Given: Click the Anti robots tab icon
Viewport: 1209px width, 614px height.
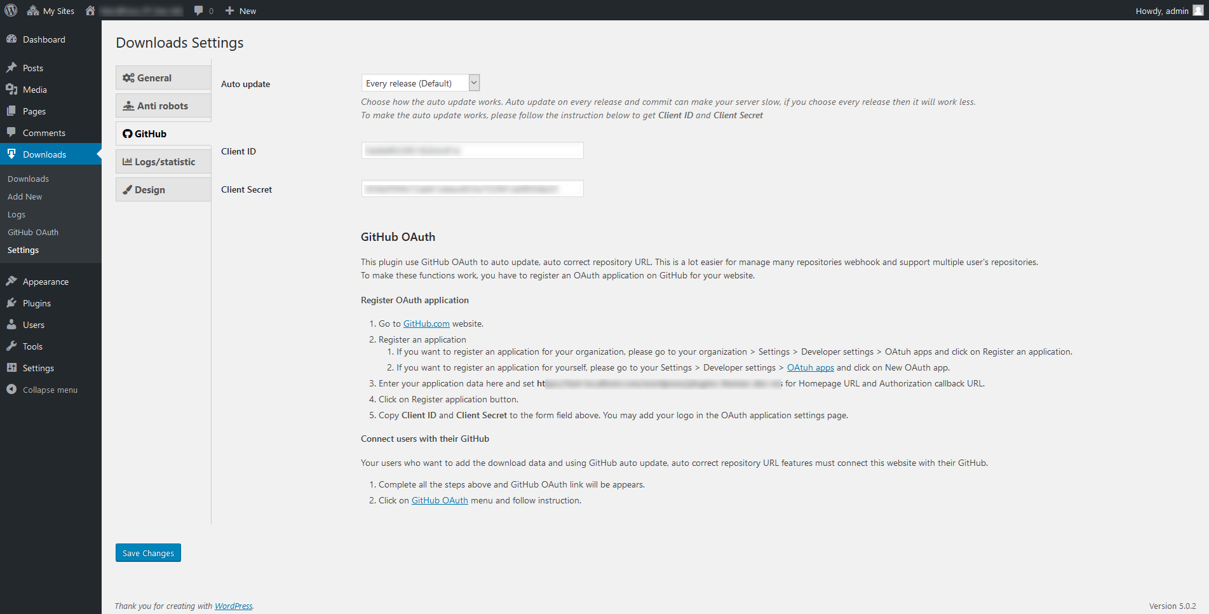Looking at the screenshot, I should (128, 106).
